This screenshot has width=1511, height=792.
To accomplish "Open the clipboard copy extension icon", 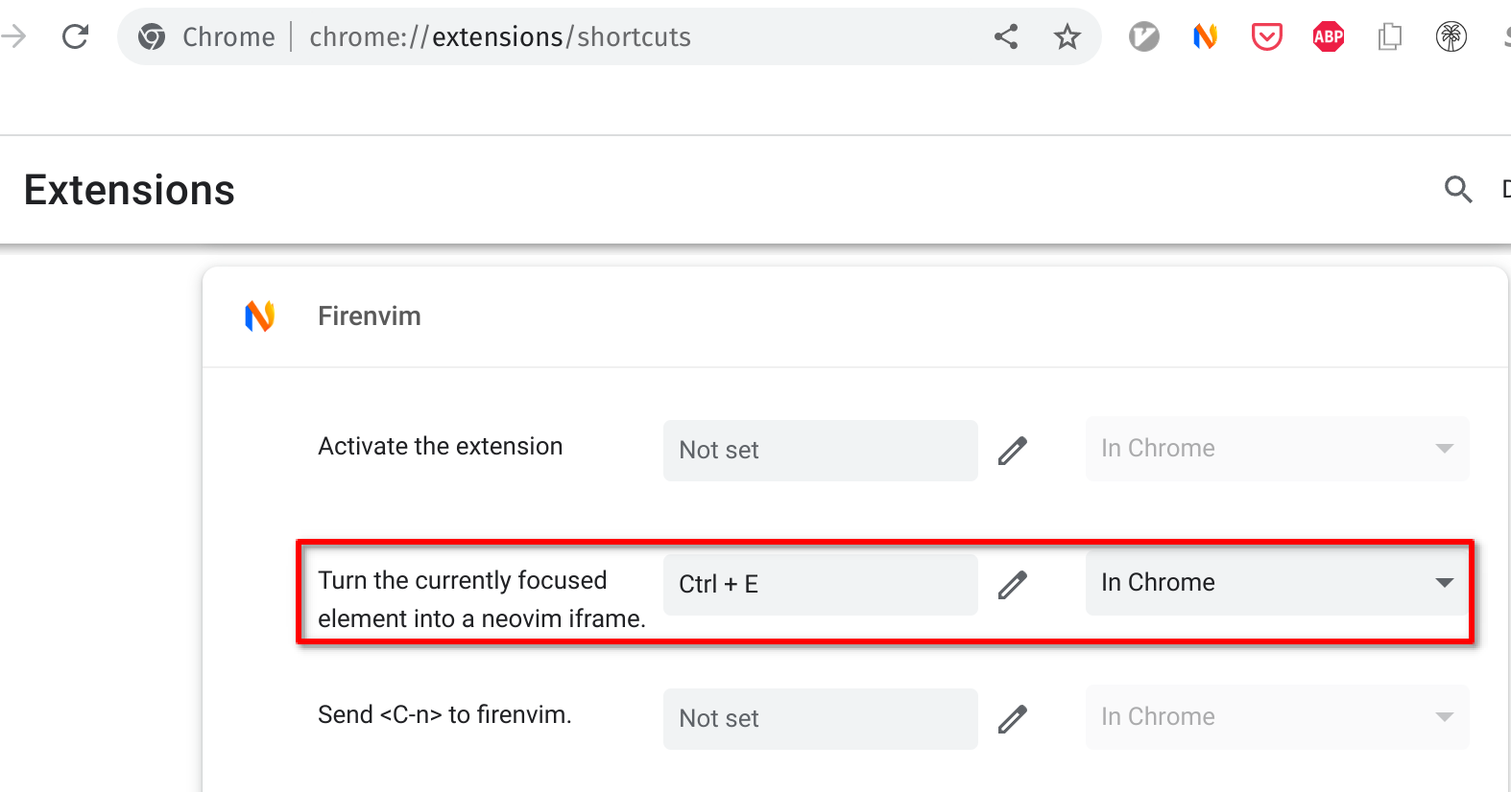I will tap(1389, 35).
